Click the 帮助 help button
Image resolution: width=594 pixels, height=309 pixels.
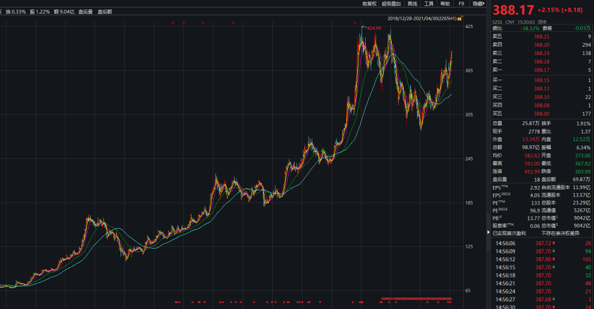point(445,4)
